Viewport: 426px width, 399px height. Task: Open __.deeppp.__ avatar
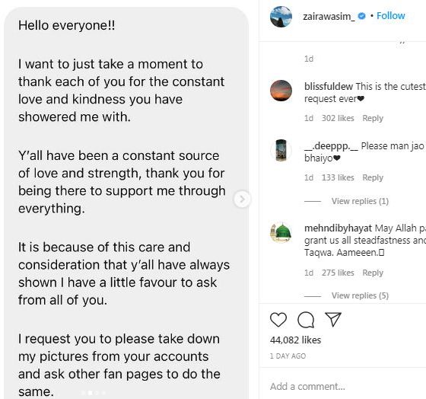281,150
